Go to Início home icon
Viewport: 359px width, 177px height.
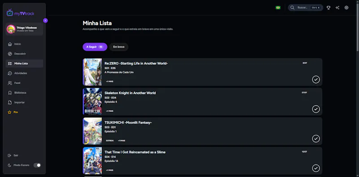9,44
